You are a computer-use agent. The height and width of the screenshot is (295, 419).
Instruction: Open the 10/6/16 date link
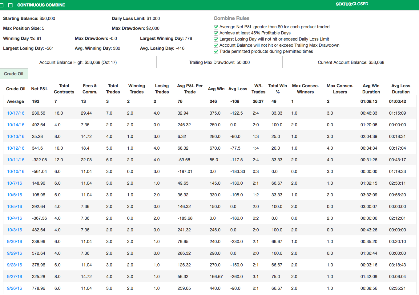pyautogui.click(x=14, y=195)
